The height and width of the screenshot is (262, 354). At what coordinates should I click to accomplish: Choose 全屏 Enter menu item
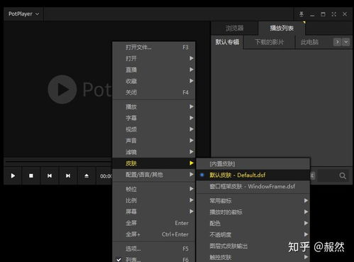[154, 223]
